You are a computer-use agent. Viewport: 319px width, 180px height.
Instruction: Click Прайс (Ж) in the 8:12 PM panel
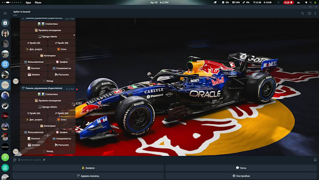(x=34, y=113)
